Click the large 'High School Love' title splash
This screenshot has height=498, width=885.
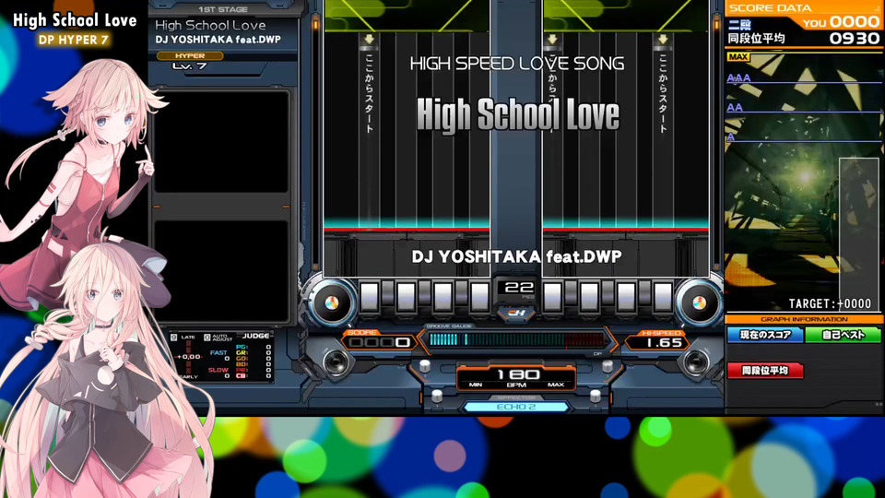(517, 115)
